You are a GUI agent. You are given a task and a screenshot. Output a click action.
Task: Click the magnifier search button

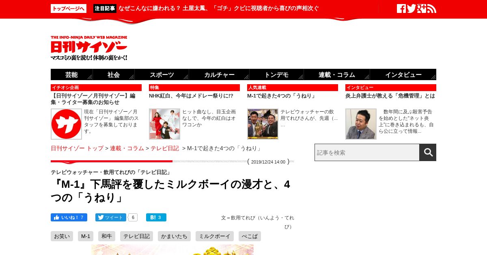tap(428, 152)
